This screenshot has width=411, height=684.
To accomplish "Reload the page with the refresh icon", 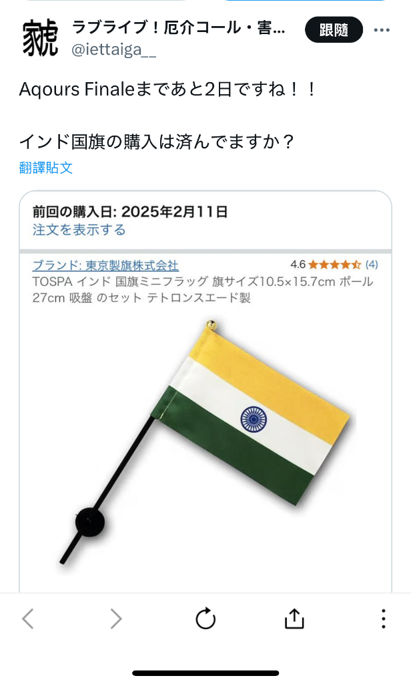I will pyautogui.click(x=205, y=618).
